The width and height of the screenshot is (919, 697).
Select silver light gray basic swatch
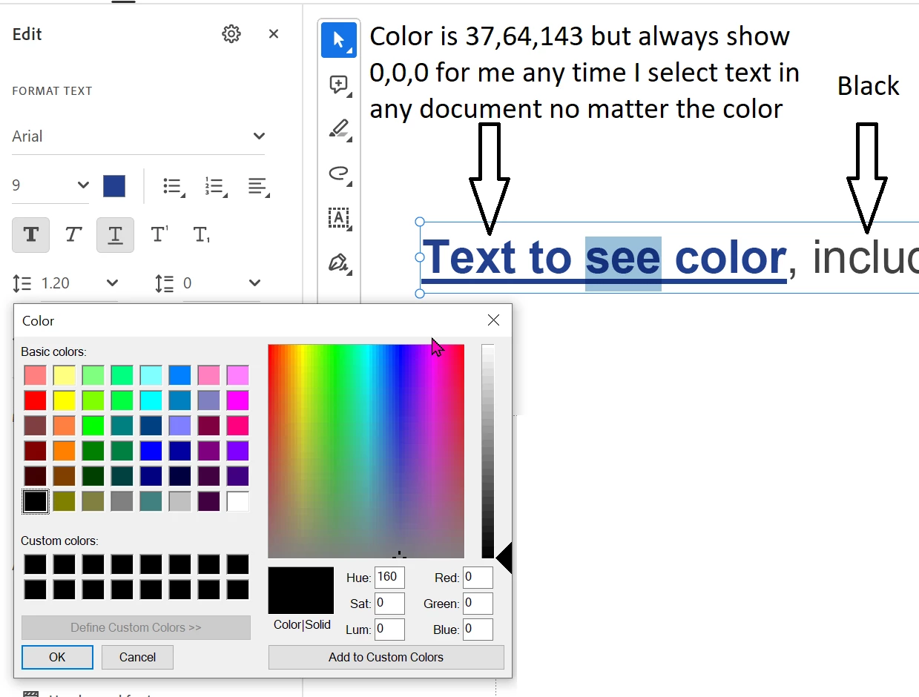(x=179, y=502)
